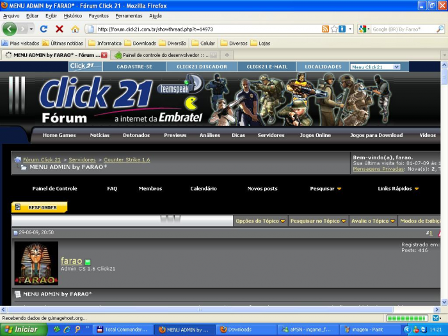Open the Iniciar start button

tap(24, 330)
